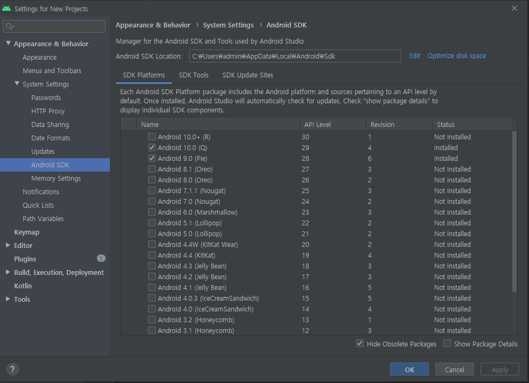Viewport: 529px width, 383px height.
Task: Click the search magnifier icon in sidebar
Action: [x=10, y=26]
